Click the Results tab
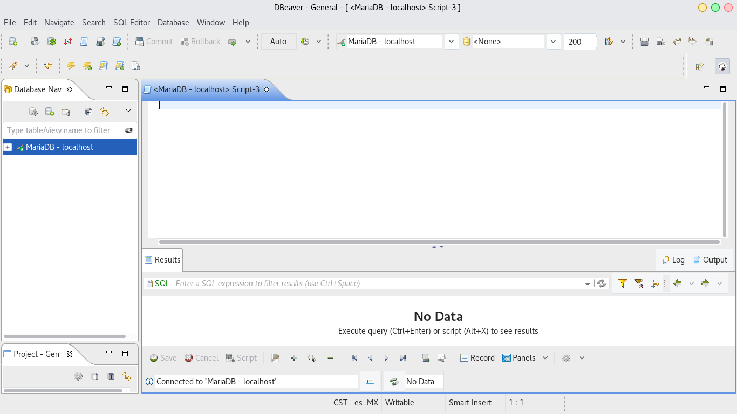Screen dimensions: 737x414 tap(162, 260)
